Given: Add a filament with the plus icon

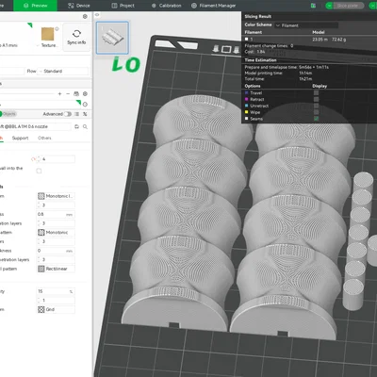Looking at the screenshot, I should click(59, 93).
